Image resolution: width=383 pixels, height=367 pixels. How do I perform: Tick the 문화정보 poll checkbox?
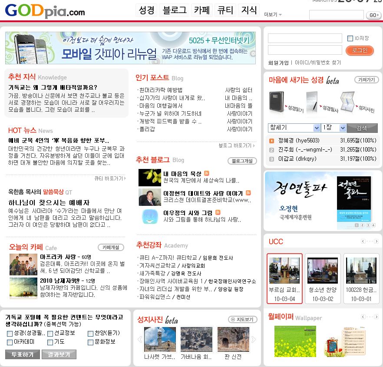[x=90, y=342]
